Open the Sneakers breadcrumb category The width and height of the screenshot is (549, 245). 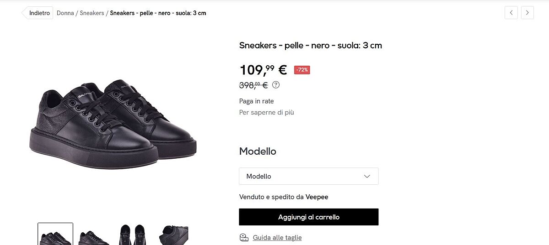pos(92,13)
